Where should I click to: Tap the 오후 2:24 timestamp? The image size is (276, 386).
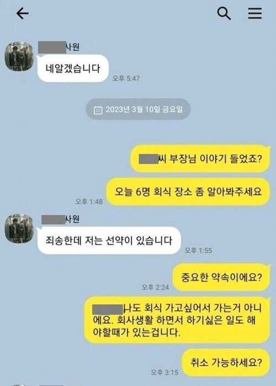[155, 287]
